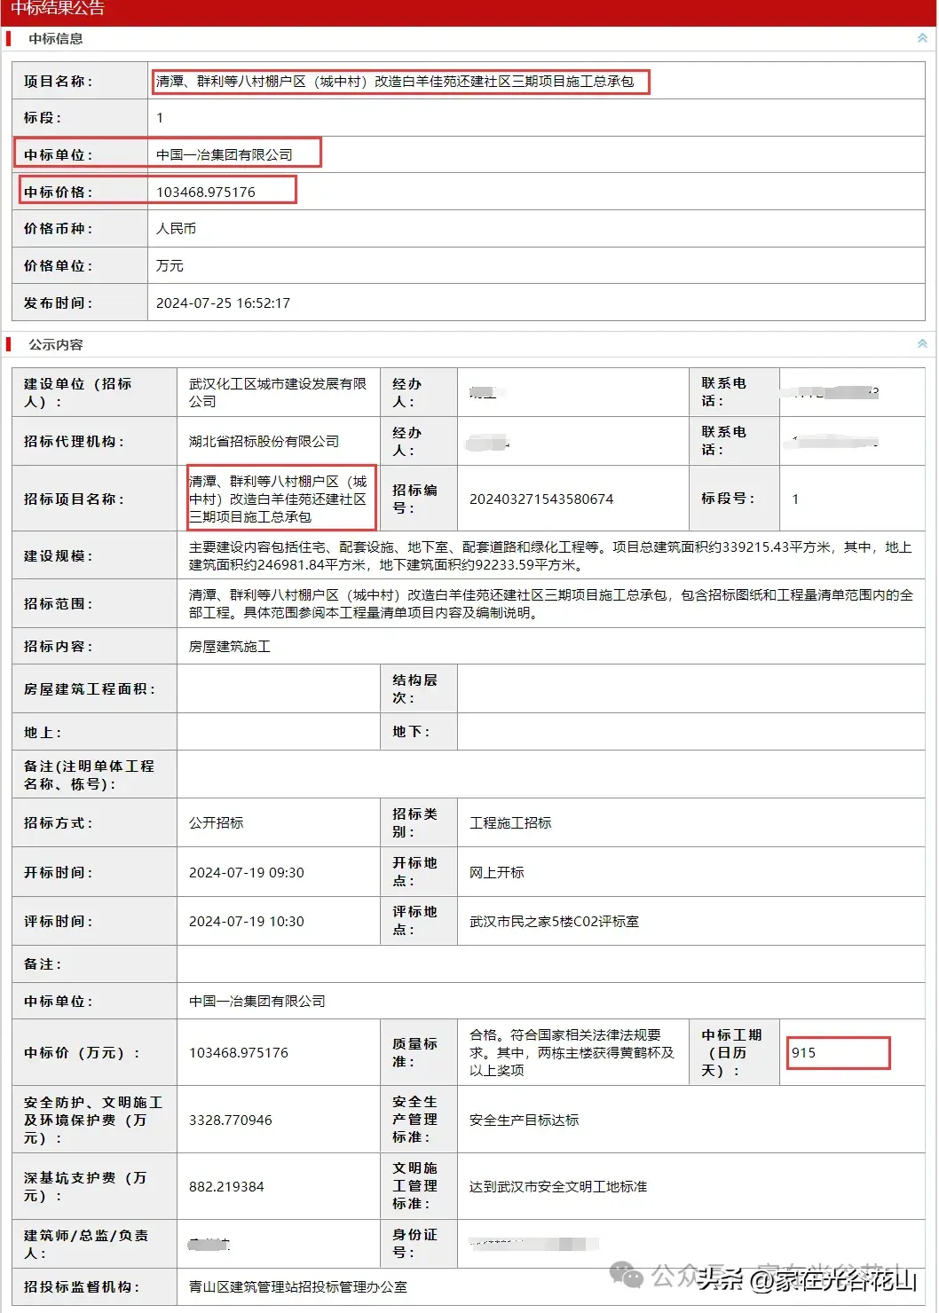This screenshot has width=939, height=1313.
Task: Click the 头条 @家在光谷花山 watermark text
Action: tap(806, 1279)
